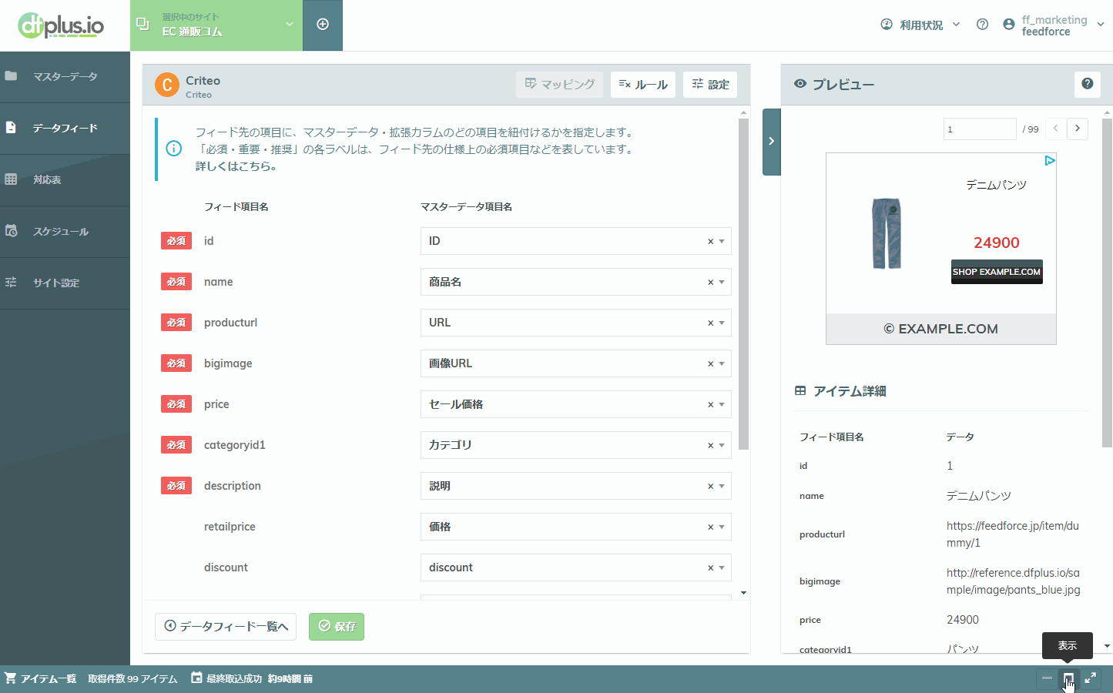
Task: Go to next preview item
Action: click(1078, 129)
